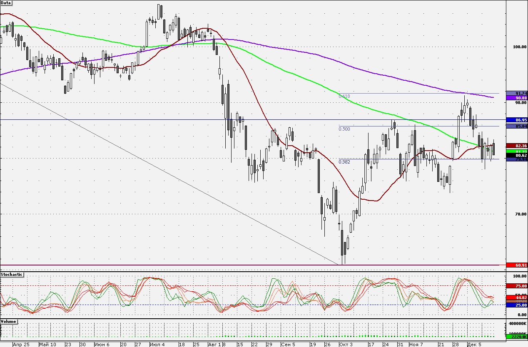Click the dark red 82.36 price tag
This screenshot has height=347, width=528.
pyautogui.click(x=516, y=146)
